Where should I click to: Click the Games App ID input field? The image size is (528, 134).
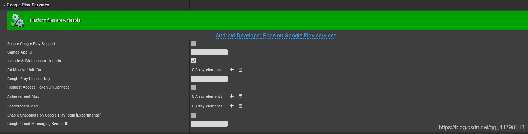pos(209,52)
